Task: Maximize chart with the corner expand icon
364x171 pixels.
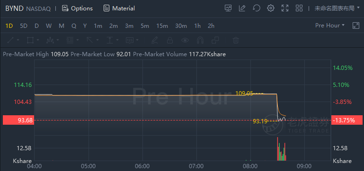Action: (355, 26)
